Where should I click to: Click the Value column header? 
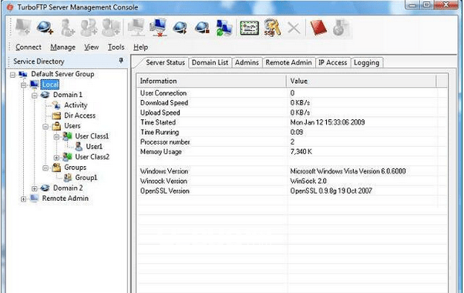[361, 81]
